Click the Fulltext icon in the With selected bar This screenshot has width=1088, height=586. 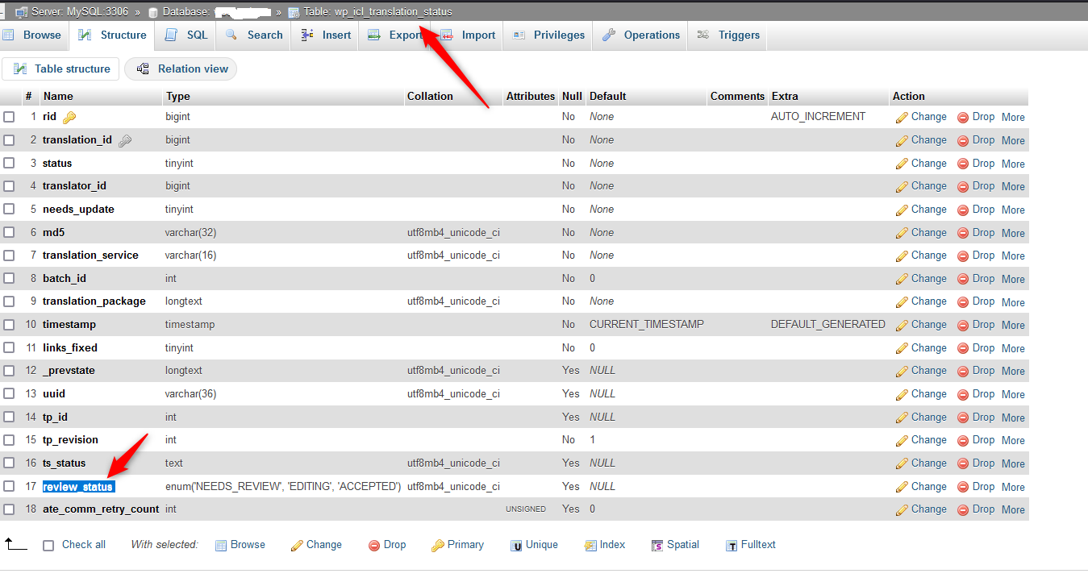732,546
